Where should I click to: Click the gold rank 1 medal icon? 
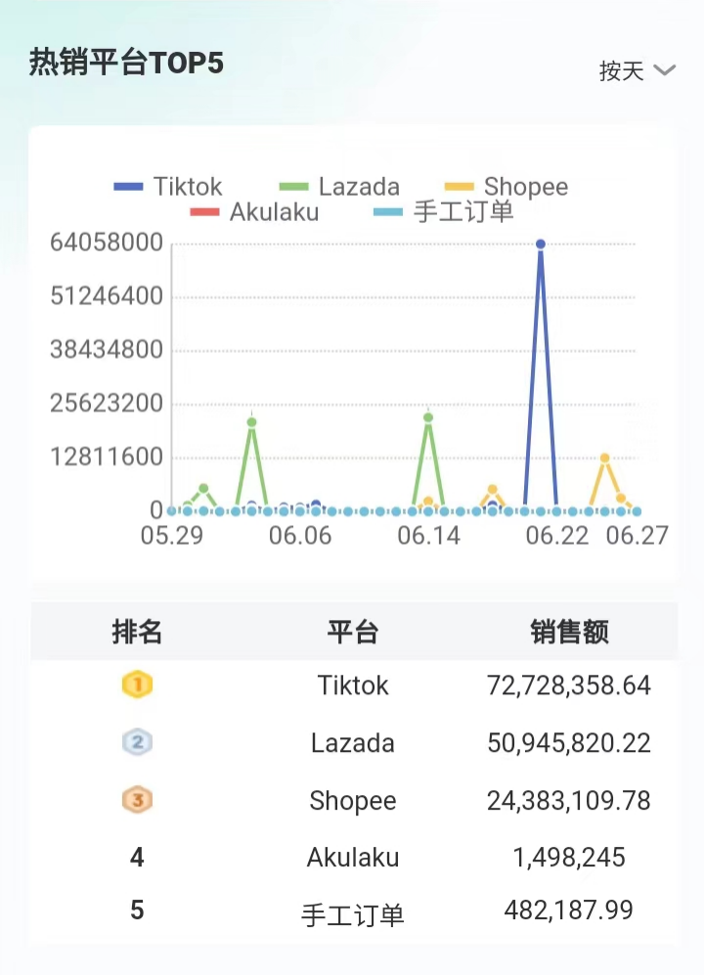[x=137, y=685]
